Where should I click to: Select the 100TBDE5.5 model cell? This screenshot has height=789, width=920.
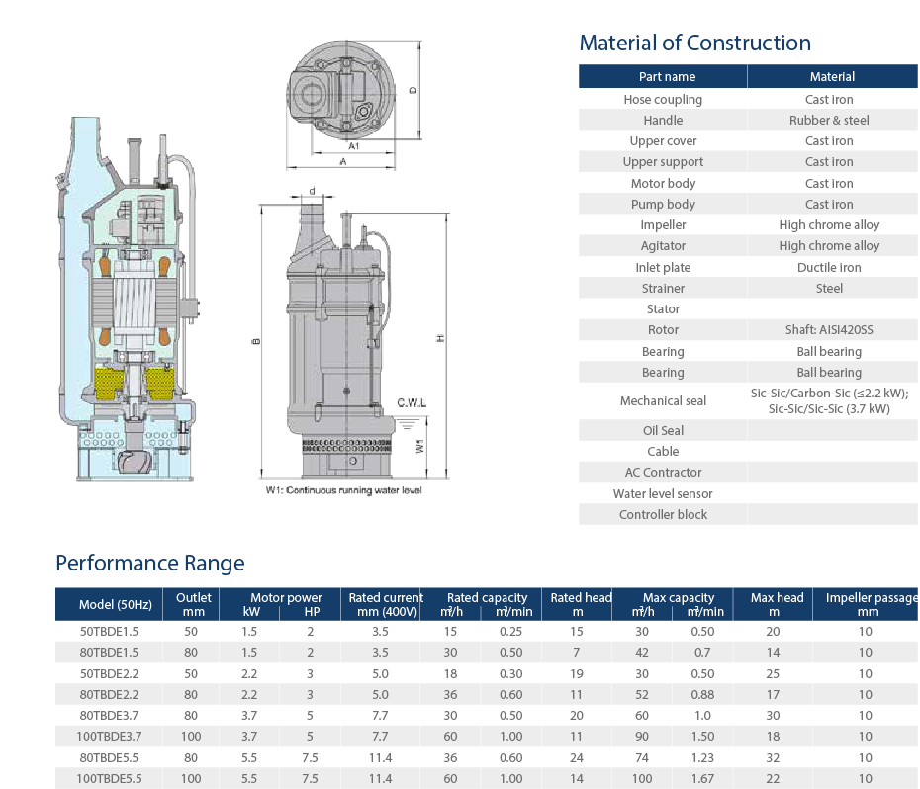(x=109, y=779)
